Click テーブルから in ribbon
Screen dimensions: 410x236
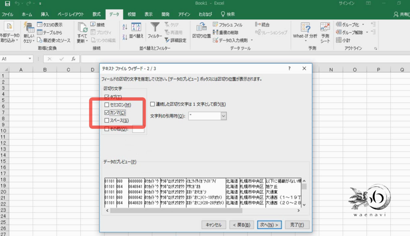pos(49,32)
